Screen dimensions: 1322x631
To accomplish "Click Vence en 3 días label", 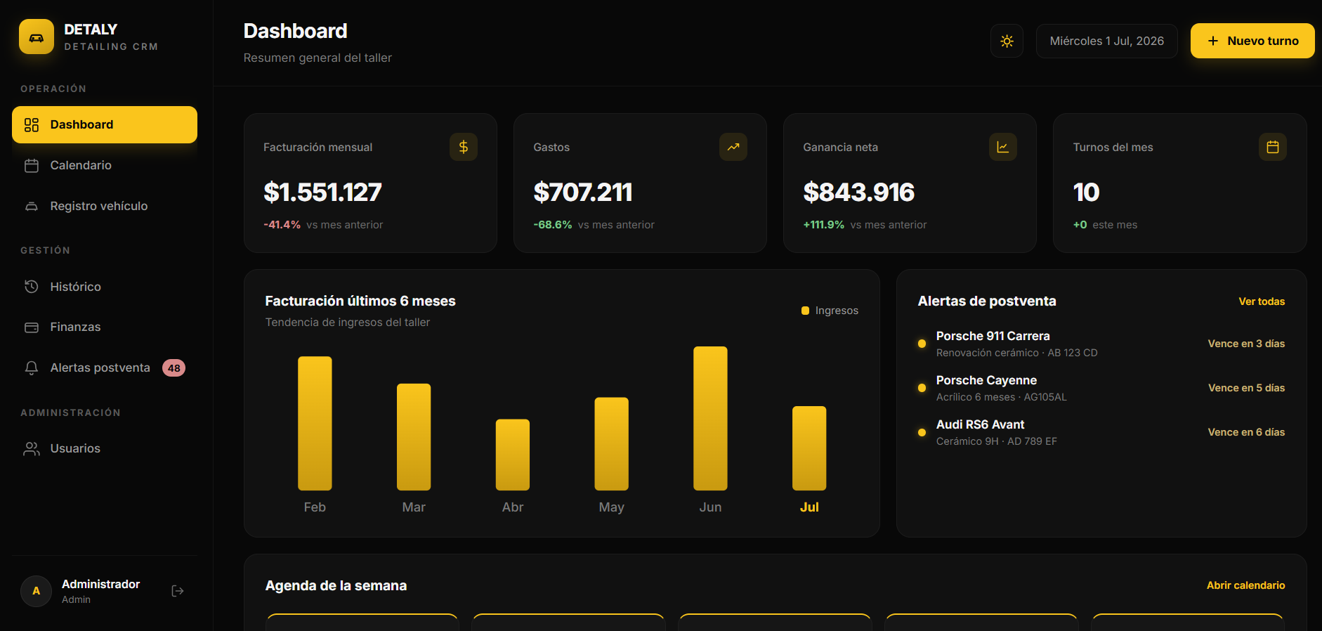I will point(1246,344).
